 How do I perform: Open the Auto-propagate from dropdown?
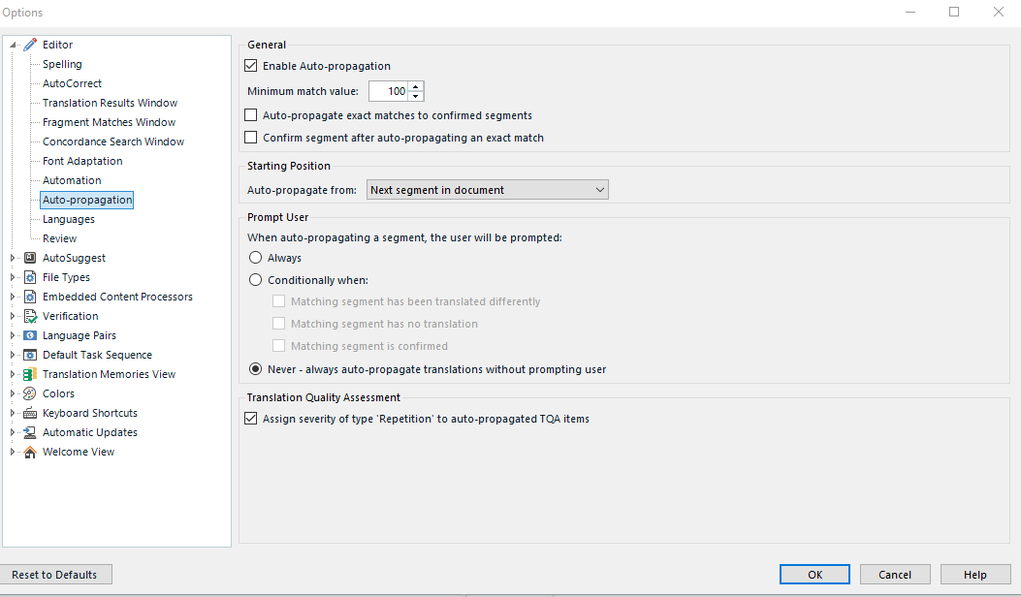coord(599,189)
